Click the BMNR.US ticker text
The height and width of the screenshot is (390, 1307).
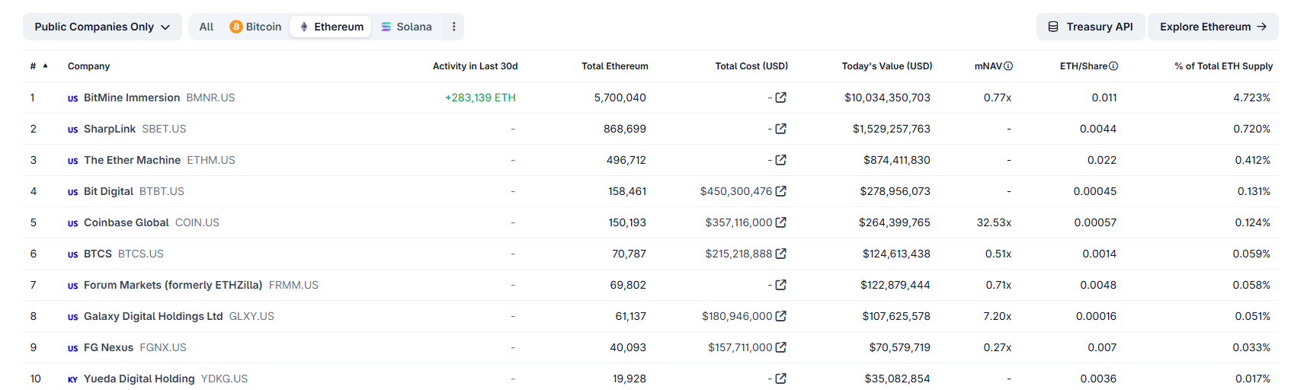coord(210,97)
